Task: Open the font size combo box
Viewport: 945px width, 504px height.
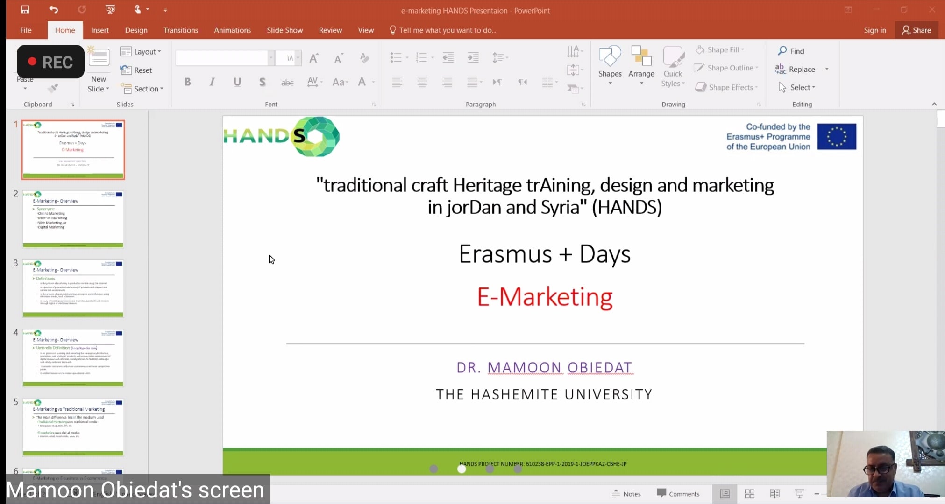Action: point(288,58)
